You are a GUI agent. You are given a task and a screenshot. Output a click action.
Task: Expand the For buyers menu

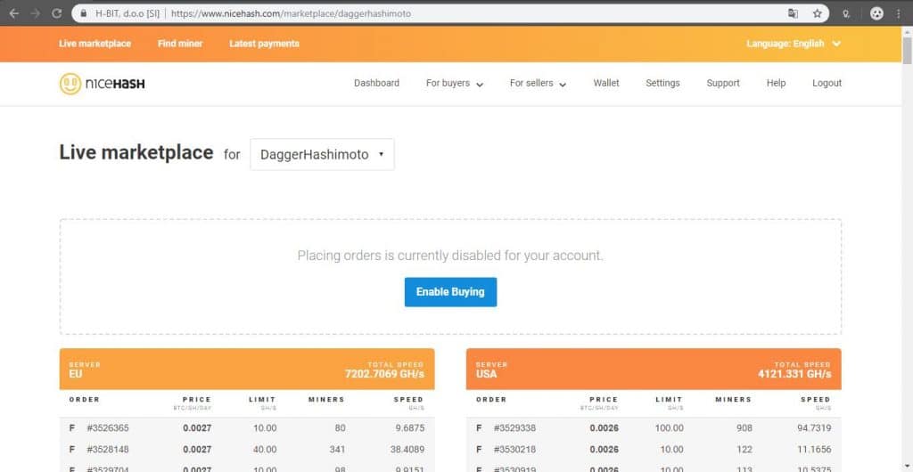(x=455, y=84)
